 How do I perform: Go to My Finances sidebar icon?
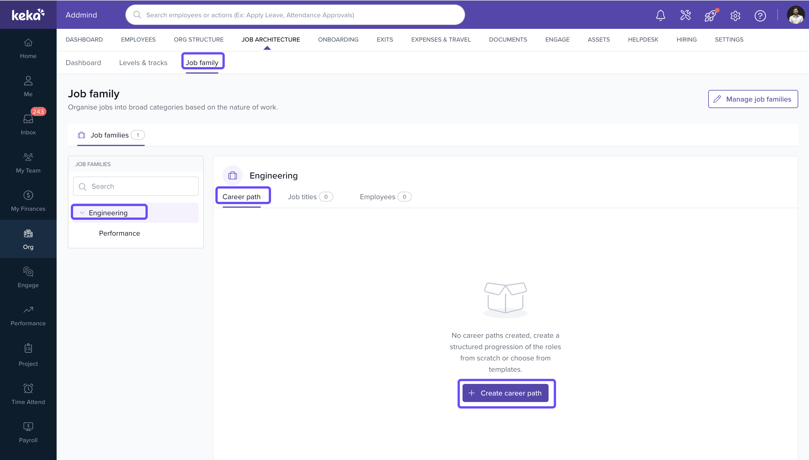point(28,201)
